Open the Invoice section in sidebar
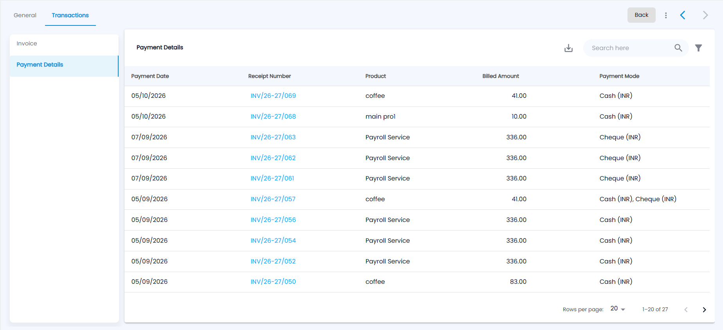The height and width of the screenshot is (330, 723). click(64, 44)
